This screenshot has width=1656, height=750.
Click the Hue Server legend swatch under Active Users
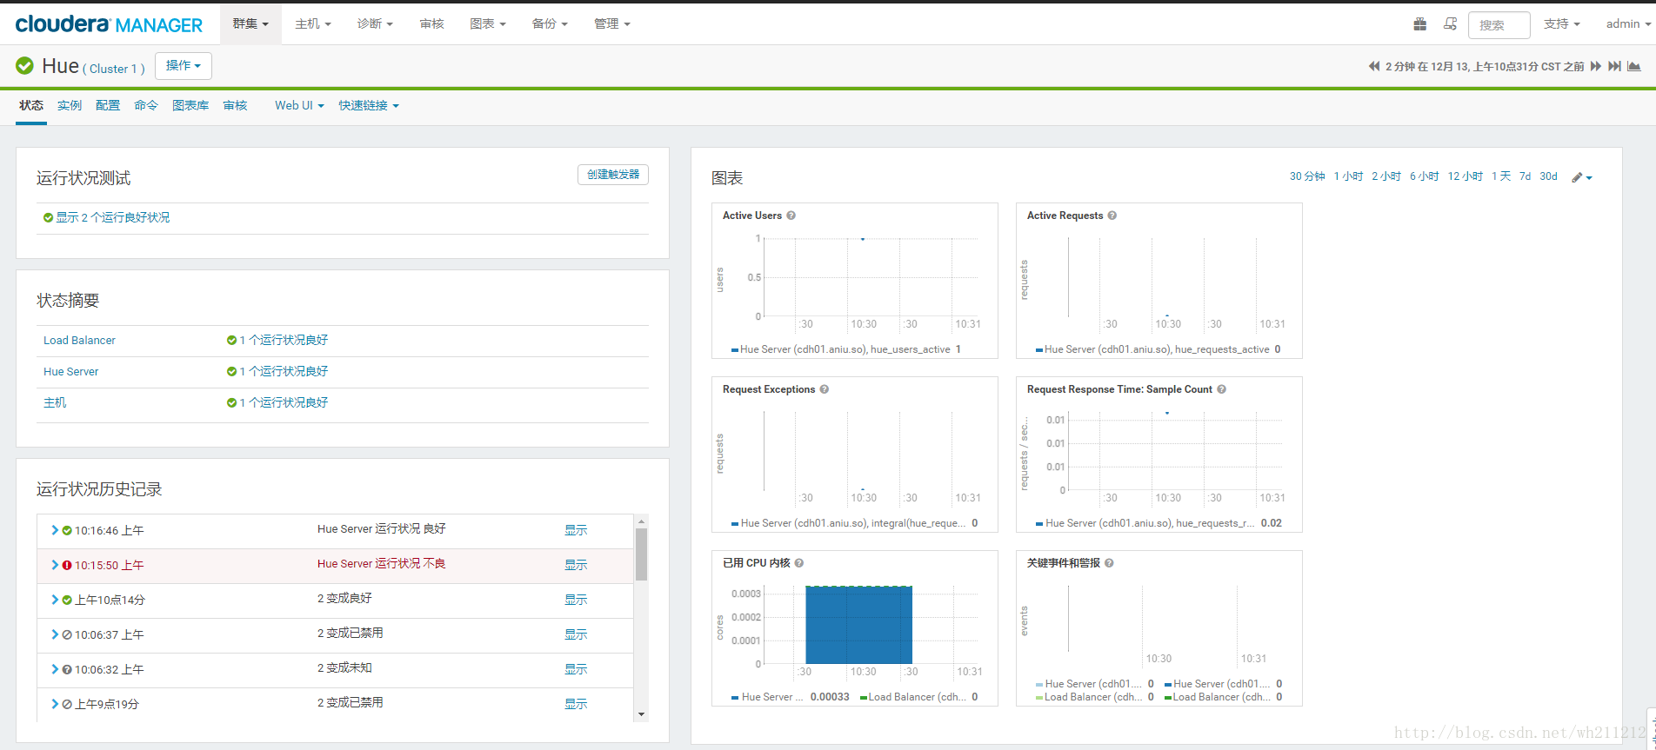[735, 350]
